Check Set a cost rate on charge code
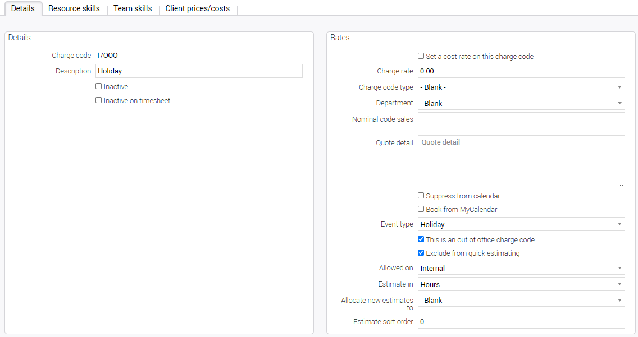638x337 pixels. (421, 56)
